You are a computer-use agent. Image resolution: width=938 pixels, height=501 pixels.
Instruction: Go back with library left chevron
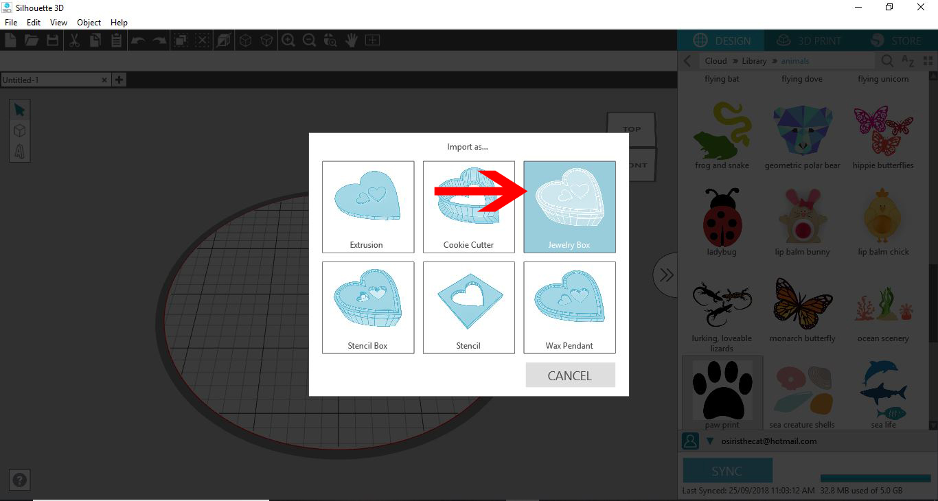pyautogui.click(x=687, y=61)
